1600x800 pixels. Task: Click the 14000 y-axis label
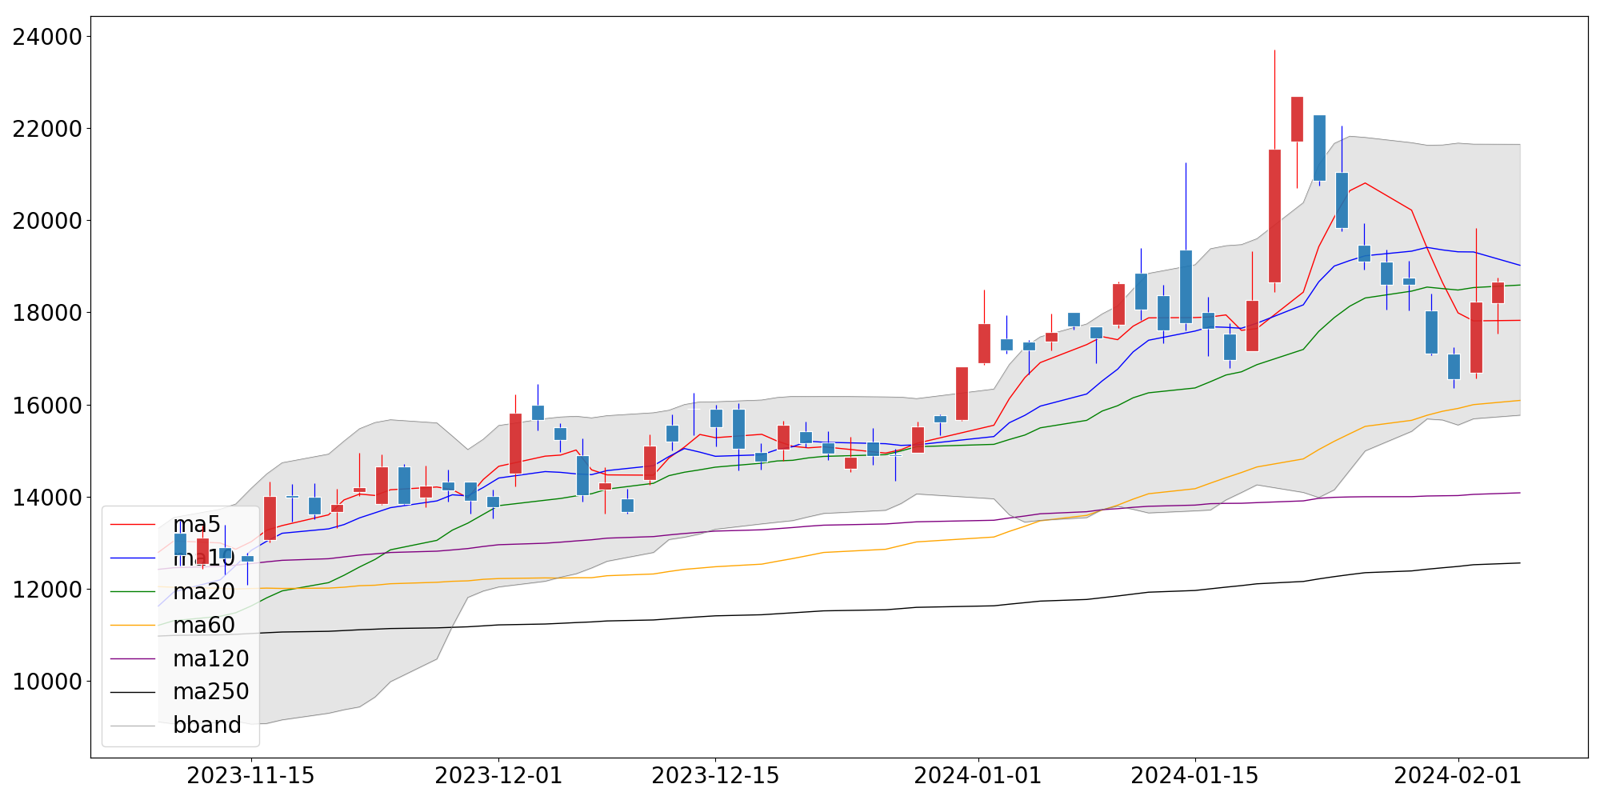point(47,498)
